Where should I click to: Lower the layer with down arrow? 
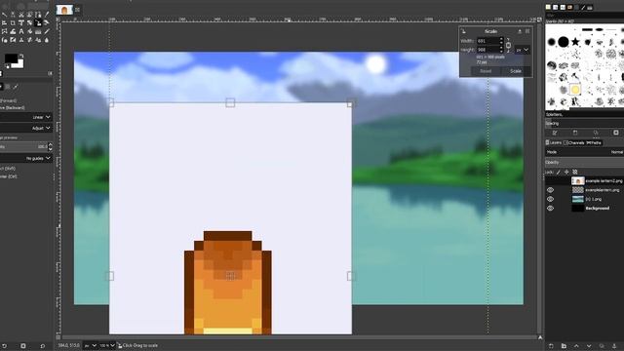point(589,346)
